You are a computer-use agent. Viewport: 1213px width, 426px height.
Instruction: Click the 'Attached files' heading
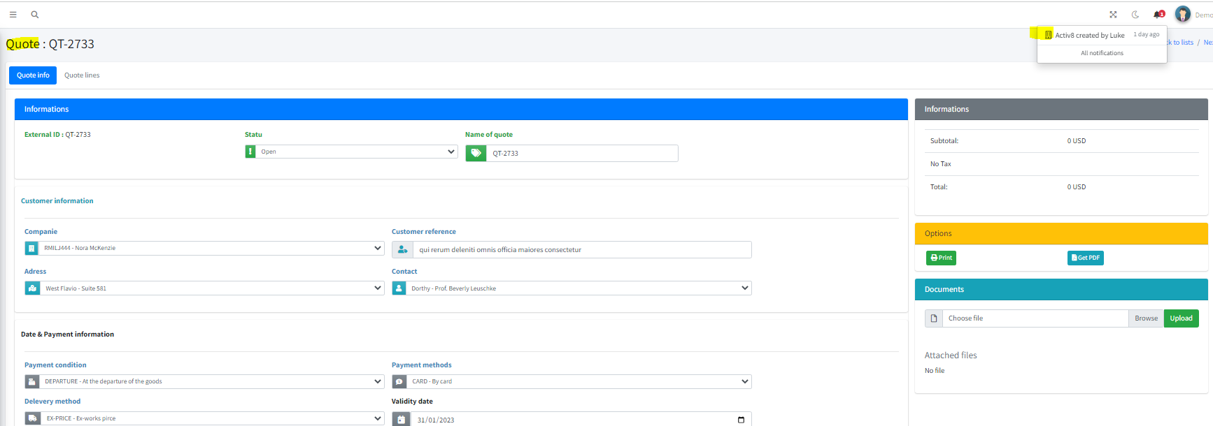pos(951,355)
